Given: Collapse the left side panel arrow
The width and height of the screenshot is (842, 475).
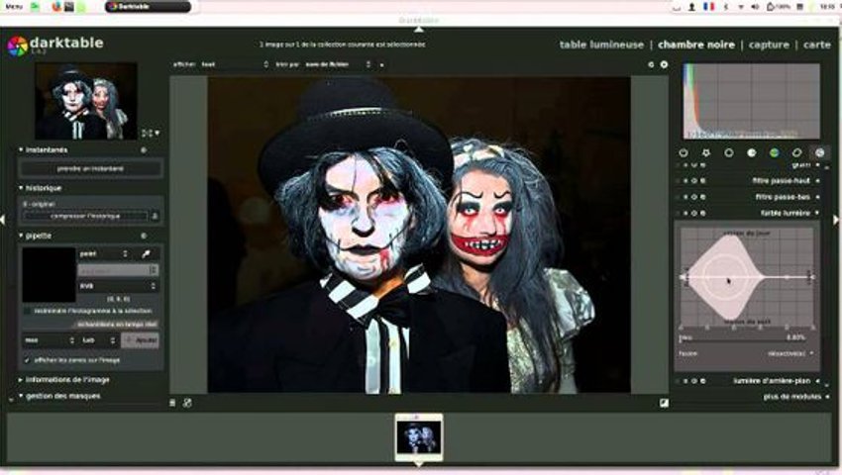Looking at the screenshot, I should (3, 220).
